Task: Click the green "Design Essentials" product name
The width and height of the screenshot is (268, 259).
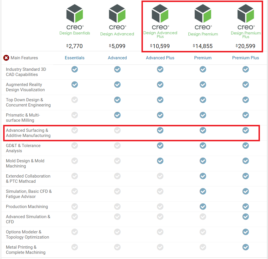Action: tap(75, 33)
